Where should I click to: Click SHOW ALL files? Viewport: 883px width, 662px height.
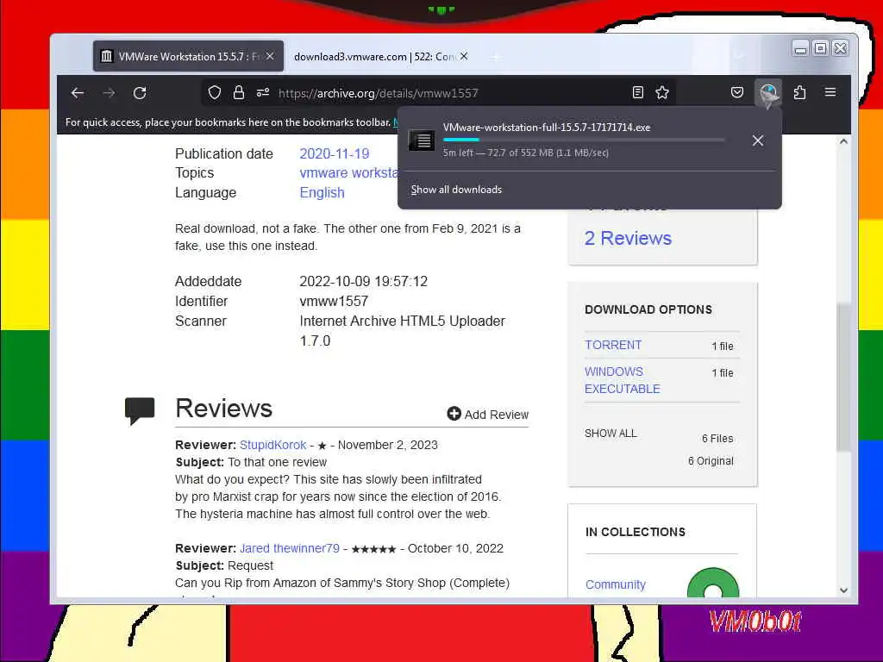(x=611, y=434)
